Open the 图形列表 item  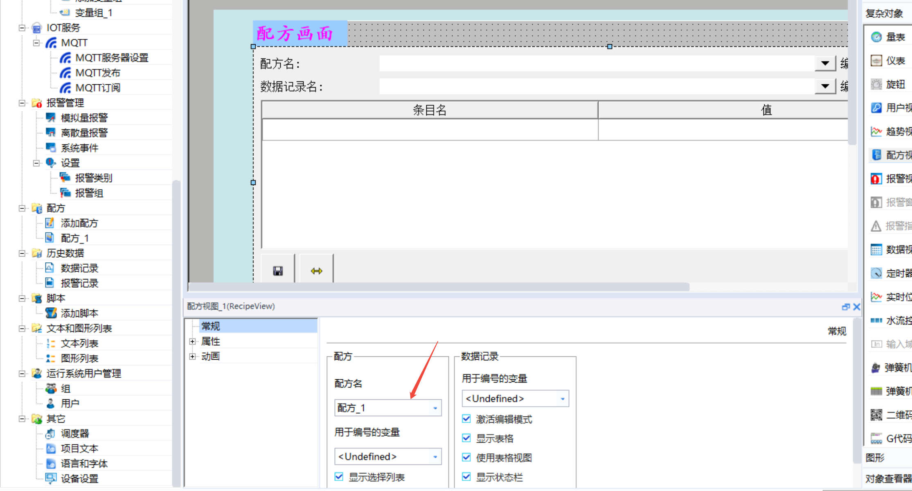point(79,358)
